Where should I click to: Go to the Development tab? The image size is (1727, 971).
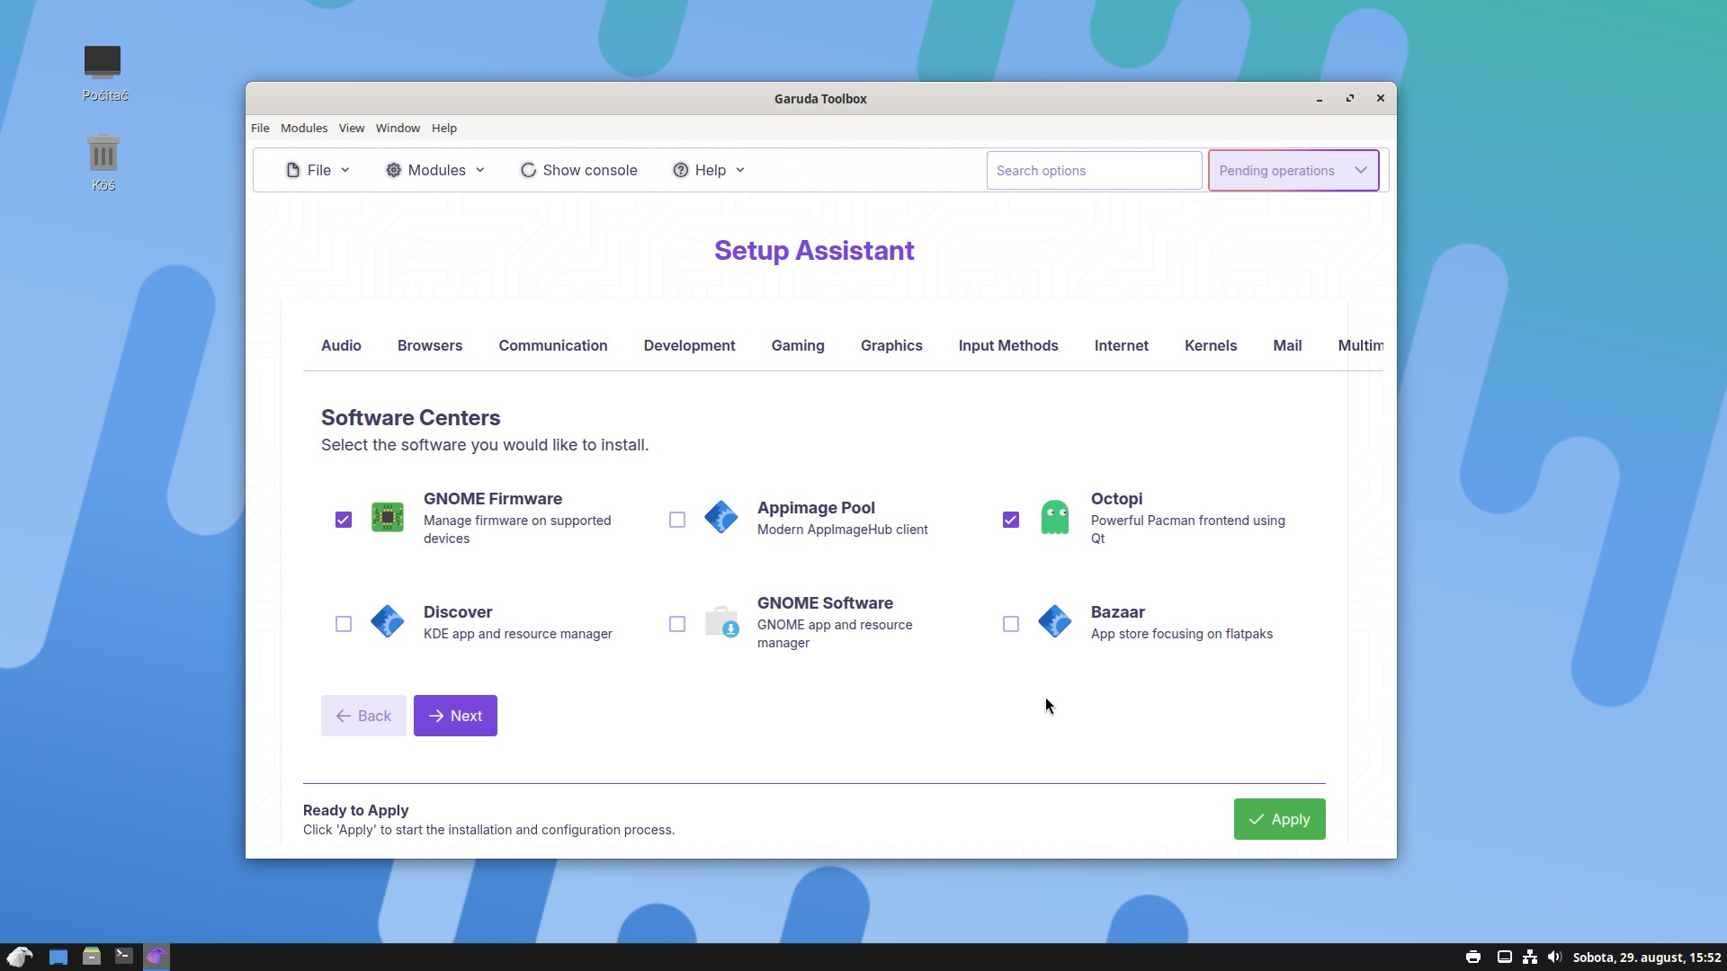point(689,345)
